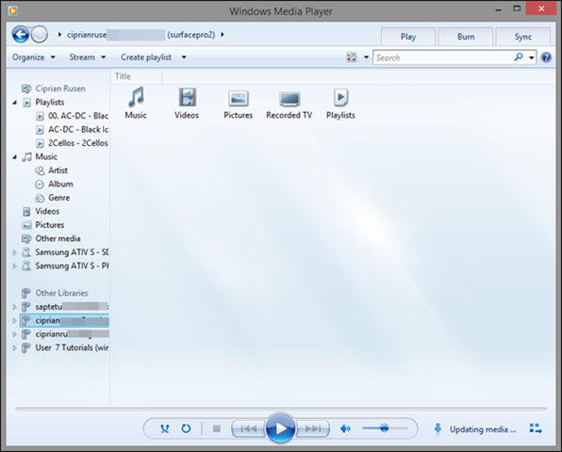562x452 pixels.
Task: Switch to the Burn tab
Action: 466,37
